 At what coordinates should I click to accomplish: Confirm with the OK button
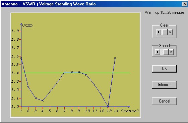click(164, 69)
